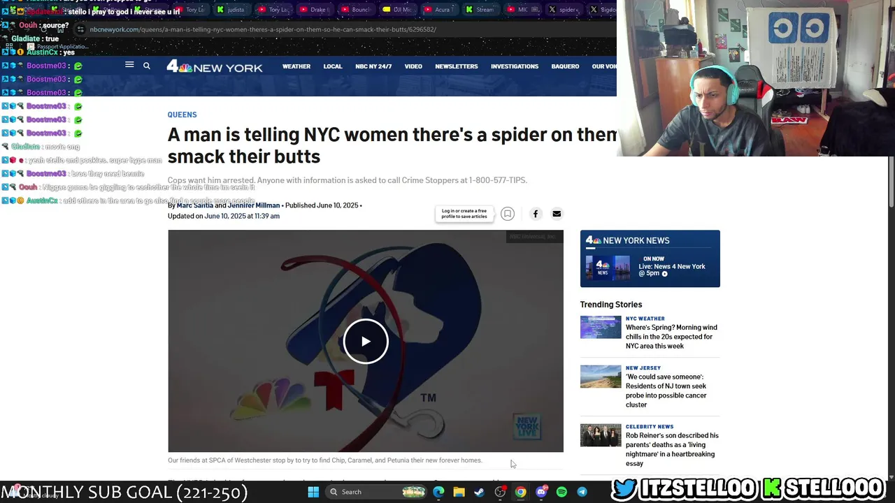Open the BAQUERO nav item
The width and height of the screenshot is (895, 503).
tap(565, 66)
